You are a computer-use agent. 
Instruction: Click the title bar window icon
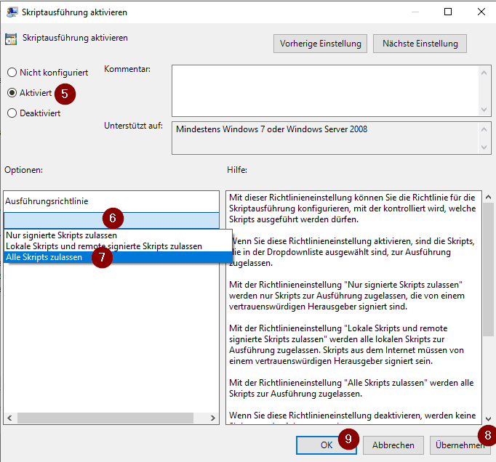[x=11, y=12]
